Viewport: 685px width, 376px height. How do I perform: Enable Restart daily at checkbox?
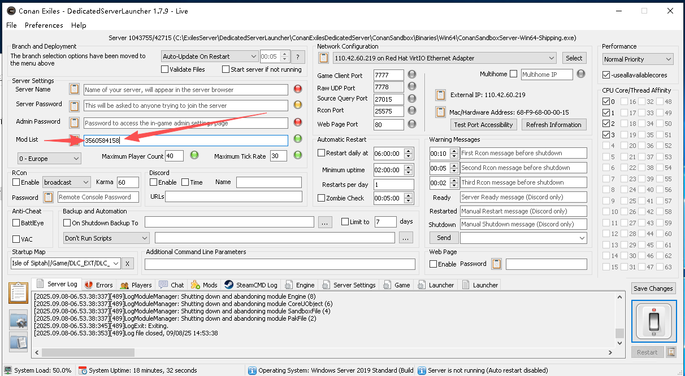click(321, 153)
